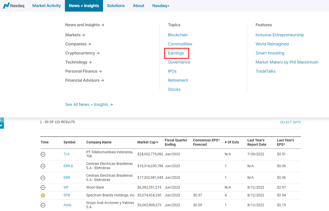The width and height of the screenshot is (329, 211).
Task: Click See All News + Insights
Action: (89, 104)
